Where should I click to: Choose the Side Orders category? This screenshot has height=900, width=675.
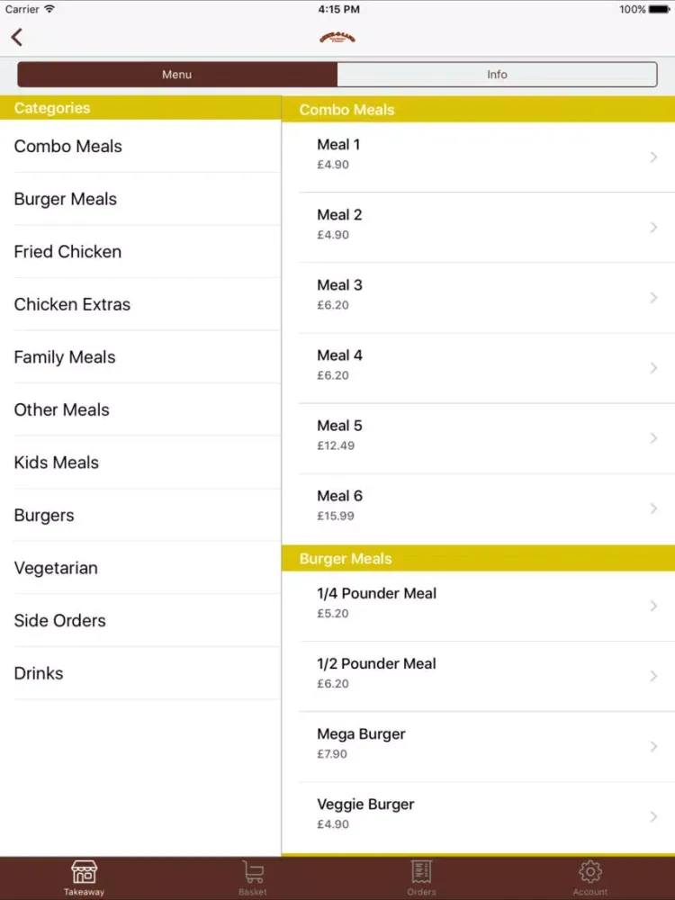140,620
